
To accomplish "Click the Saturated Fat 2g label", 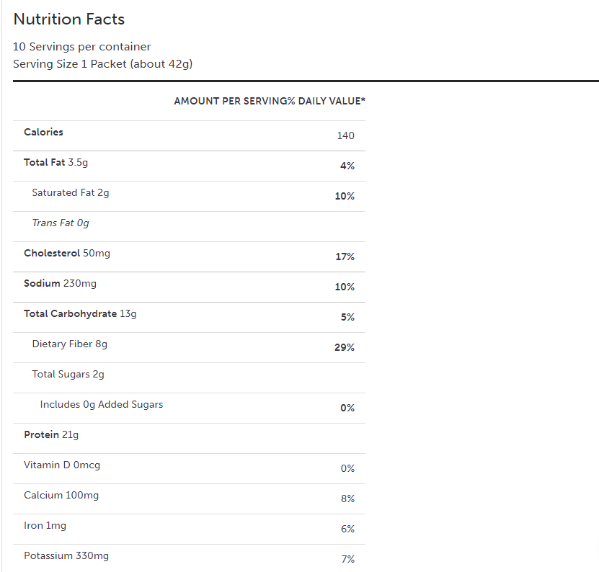I will tap(71, 192).
